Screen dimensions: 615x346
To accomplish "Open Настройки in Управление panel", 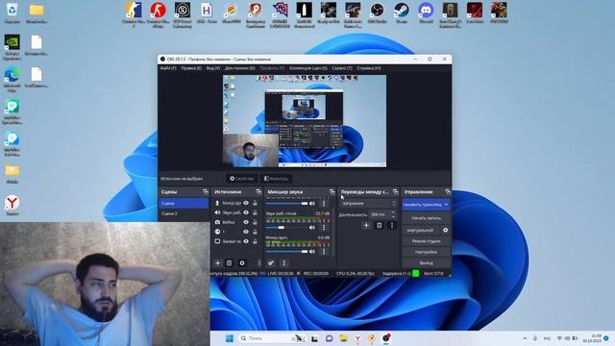I will coord(426,252).
